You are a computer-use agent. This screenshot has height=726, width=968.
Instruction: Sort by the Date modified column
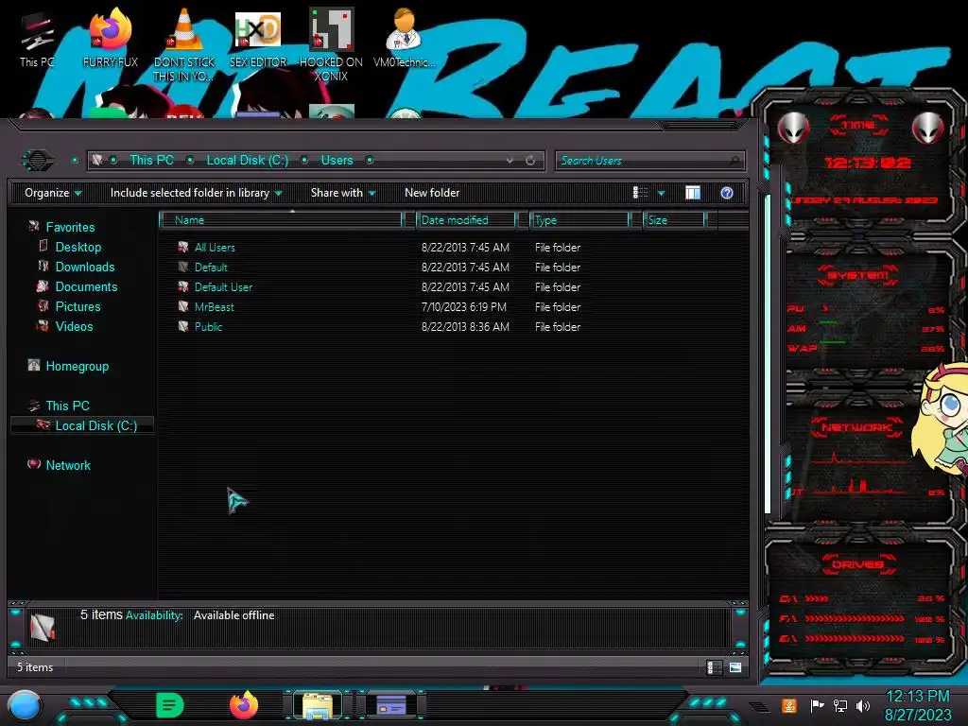coord(467,220)
